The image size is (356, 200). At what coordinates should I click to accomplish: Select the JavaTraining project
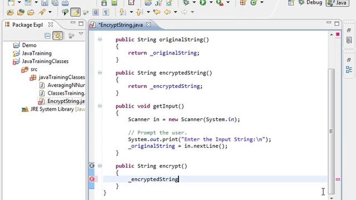(x=32, y=53)
